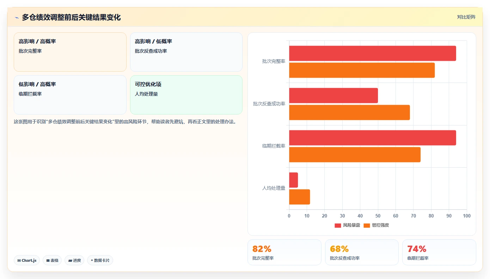
Task: Click the orange 批次反查成功率 bar
Action: [350, 112]
